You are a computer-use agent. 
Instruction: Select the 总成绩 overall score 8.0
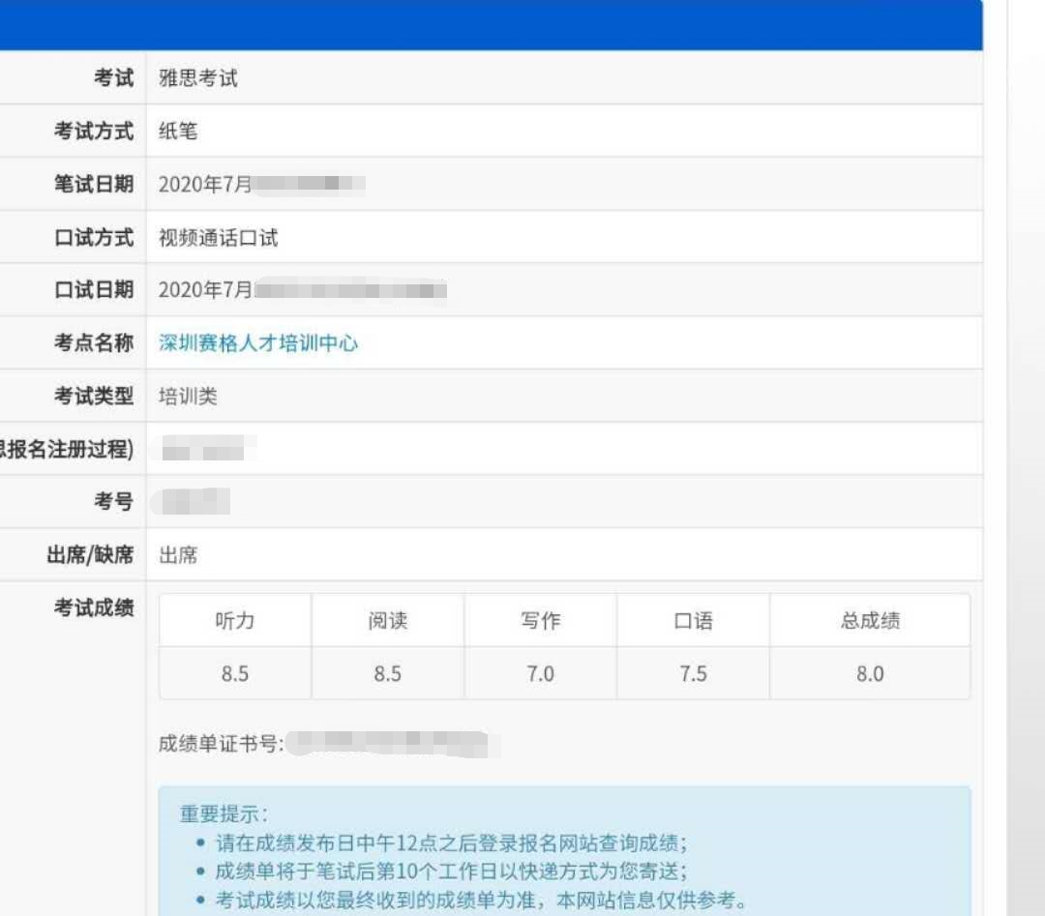[869, 673]
